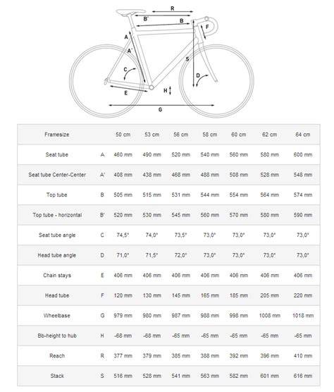The height and width of the screenshot is (392, 334).
Task: Click the Chain stays row label
Action: pyautogui.click(x=57, y=275)
